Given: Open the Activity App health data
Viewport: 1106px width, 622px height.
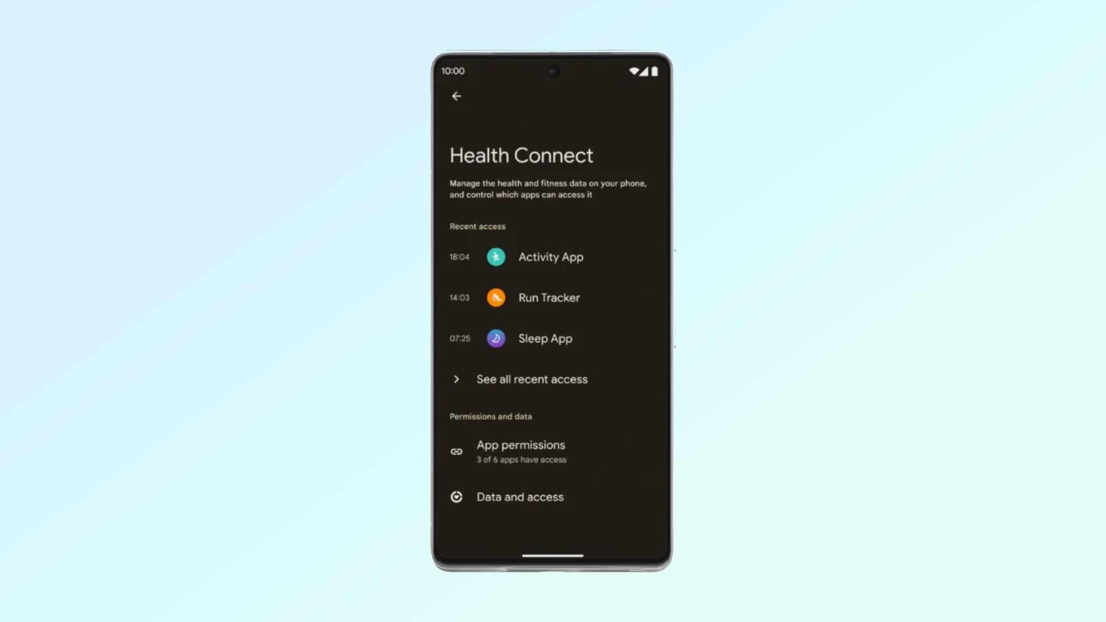Looking at the screenshot, I should (551, 256).
